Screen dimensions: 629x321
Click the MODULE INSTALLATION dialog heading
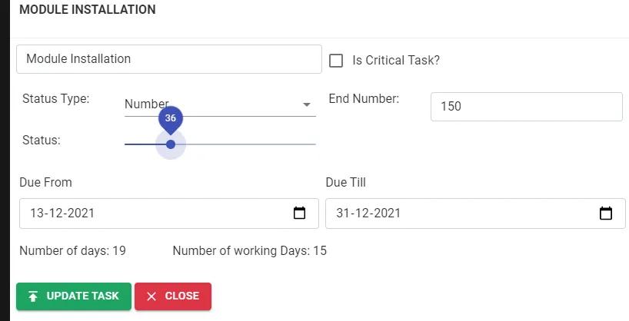tap(87, 10)
